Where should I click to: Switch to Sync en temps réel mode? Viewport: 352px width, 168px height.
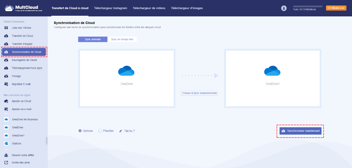click(122, 39)
